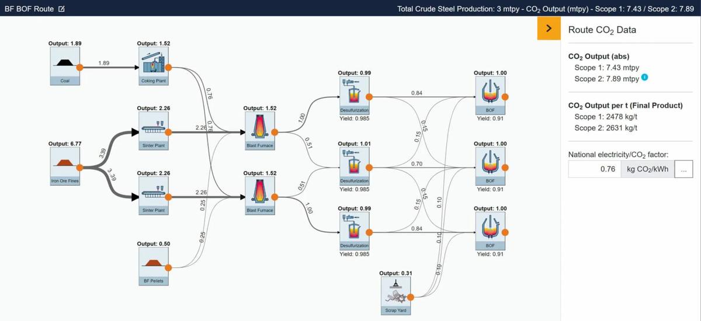Click the Output: 0.31 label

395,273
